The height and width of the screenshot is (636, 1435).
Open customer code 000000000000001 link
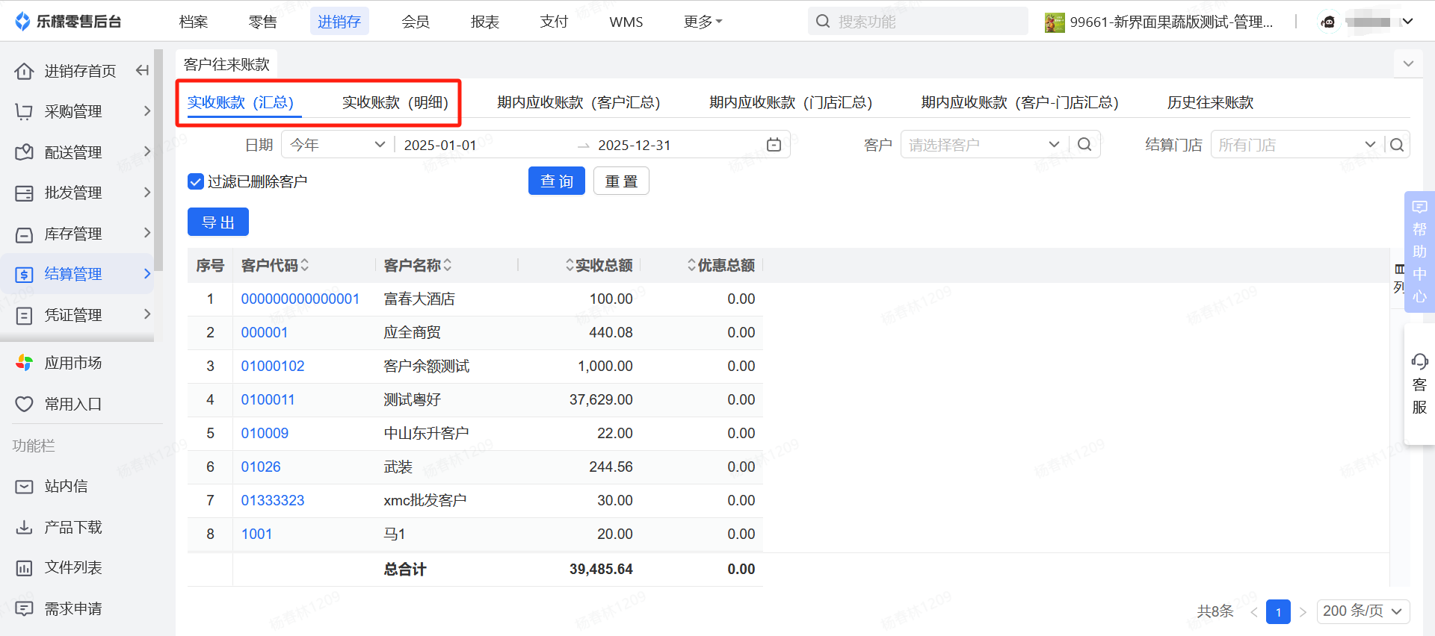[300, 299]
